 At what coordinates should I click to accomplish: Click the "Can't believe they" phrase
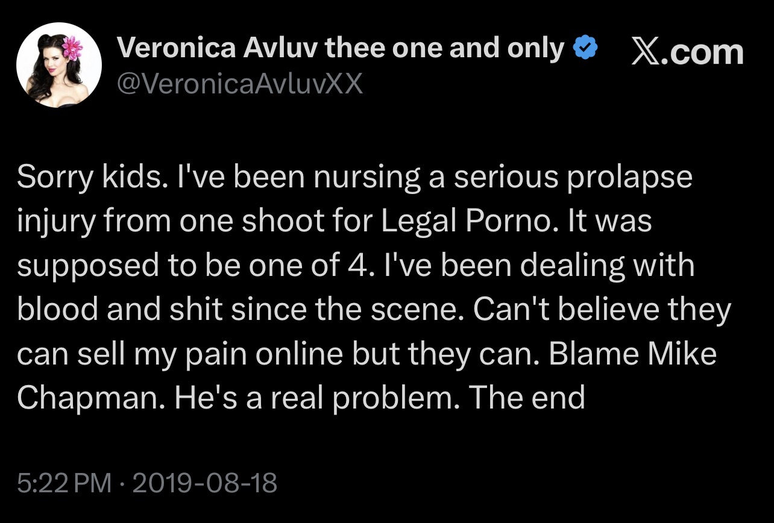pos(602,310)
